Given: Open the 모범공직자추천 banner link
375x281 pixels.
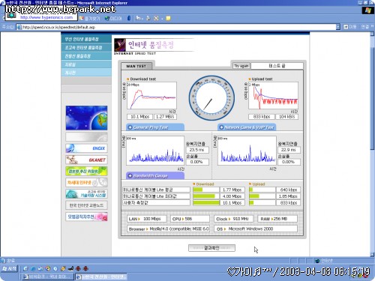Looking at the screenshot, I should [x=86, y=217].
